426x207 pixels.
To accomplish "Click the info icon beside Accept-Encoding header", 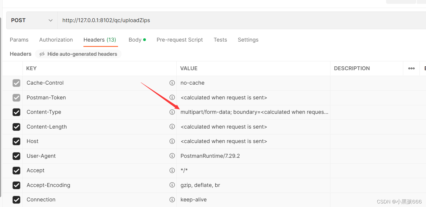I will click(172, 185).
